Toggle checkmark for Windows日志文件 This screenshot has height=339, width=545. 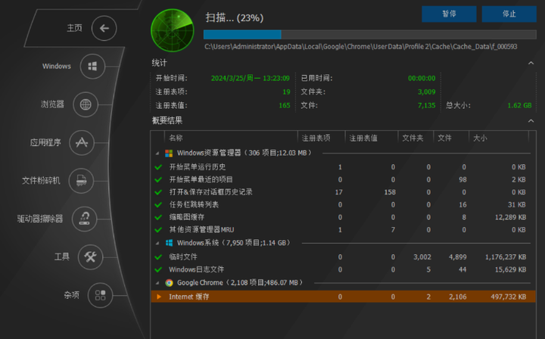158,269
